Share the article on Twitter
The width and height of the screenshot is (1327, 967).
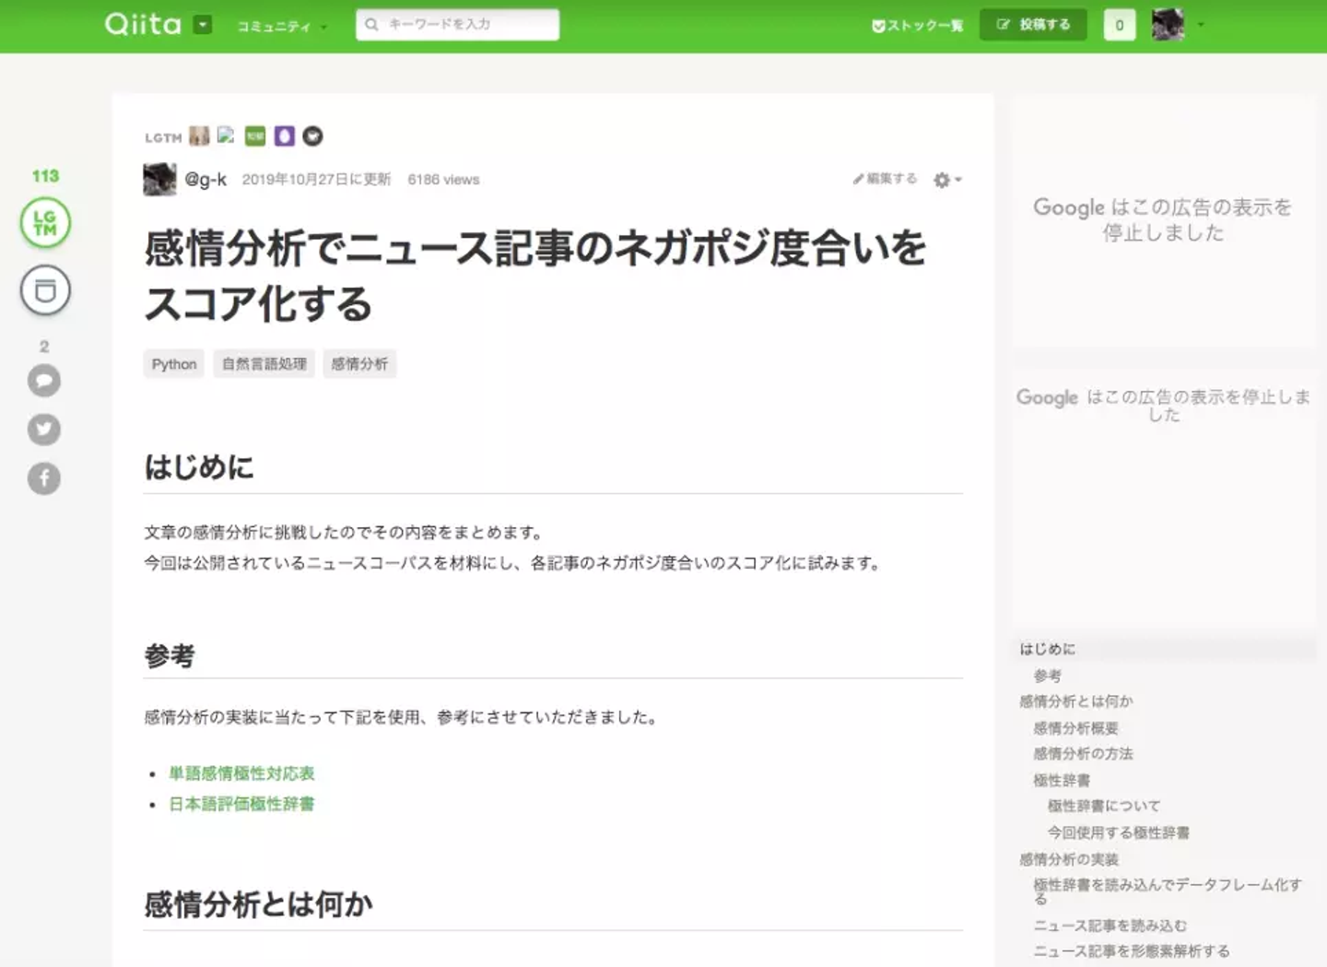44,430
